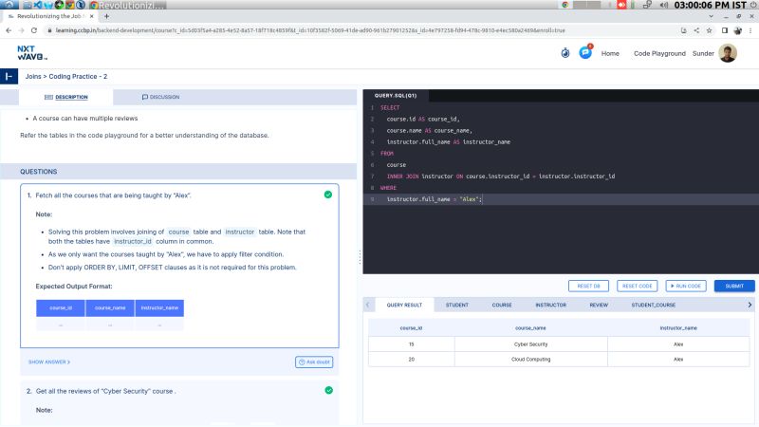The height and width of the screenshot is (427, 759).
Task: Click the Cloud Computing result cell
Action: [530, 360]
